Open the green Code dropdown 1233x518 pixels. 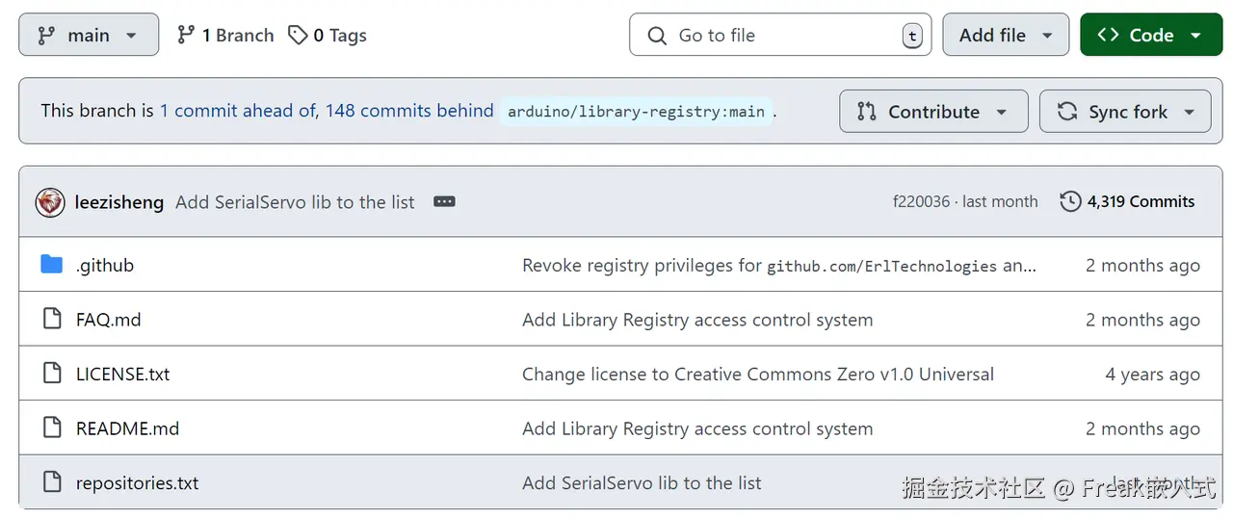[x=1150, y=36]
